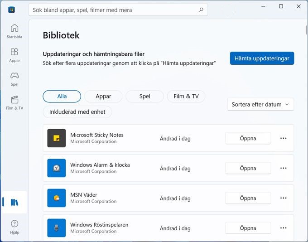
Task: Switch to the Spel filter tab
Action: click(145, 97)
